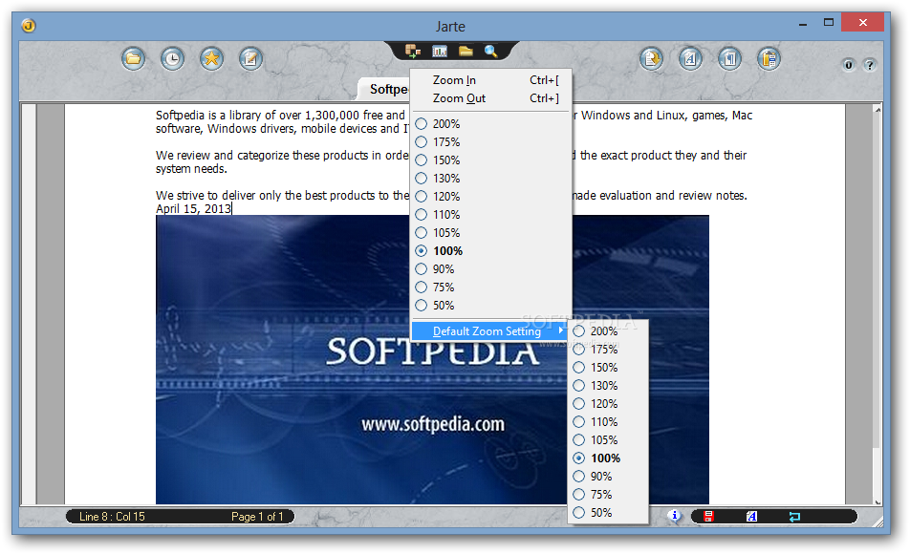Image resolution: width=910 pixels, height=554 pixels.
Task: Click the notepad Edit icon button
Action: [250, 58]
